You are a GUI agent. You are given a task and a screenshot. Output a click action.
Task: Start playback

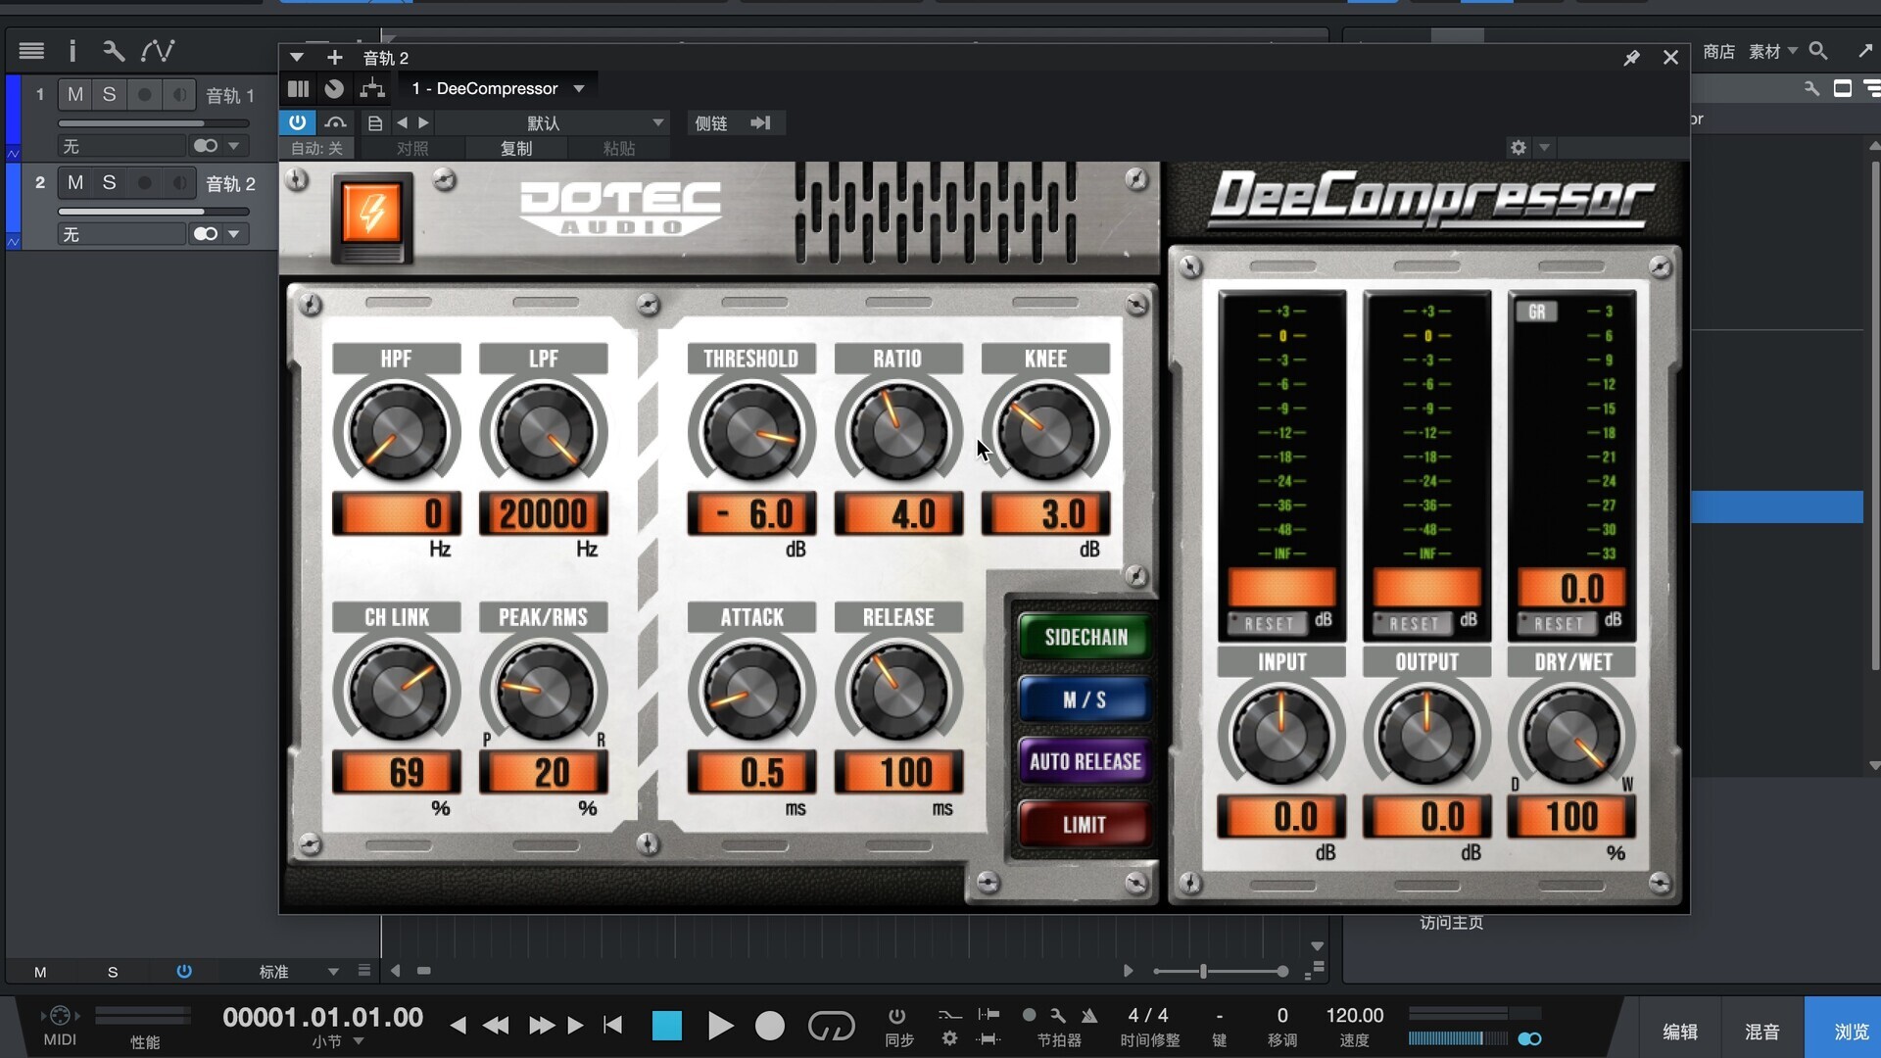tap(720, 1026)
